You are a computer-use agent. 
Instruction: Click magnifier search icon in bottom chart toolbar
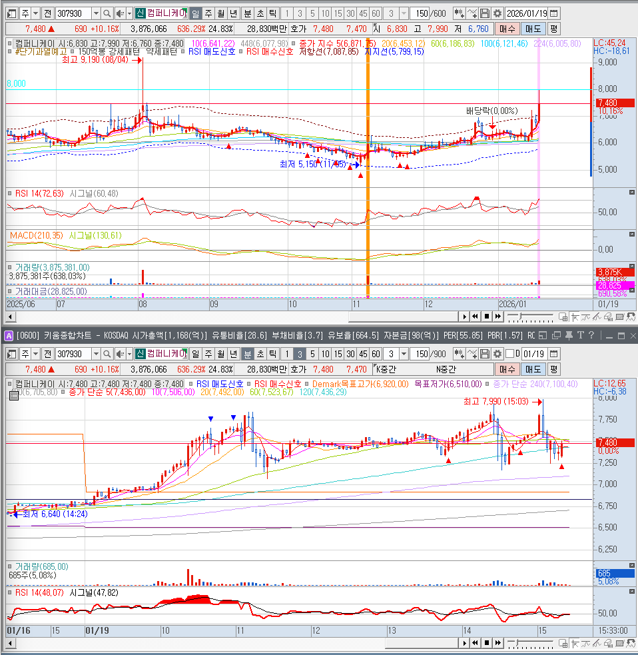(107, 354)
